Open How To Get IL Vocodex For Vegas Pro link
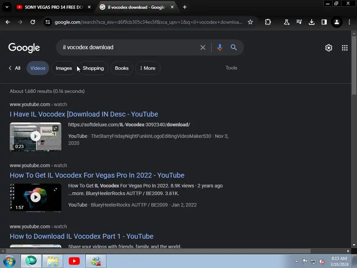This screenshot has height=268, width=357. point(97,175)
